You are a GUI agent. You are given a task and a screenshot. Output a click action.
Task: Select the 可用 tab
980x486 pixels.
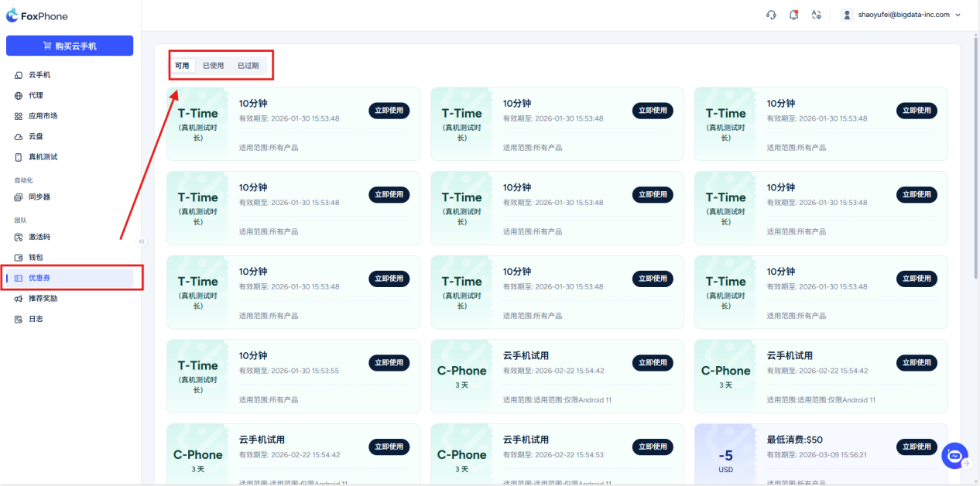(182, 66)
